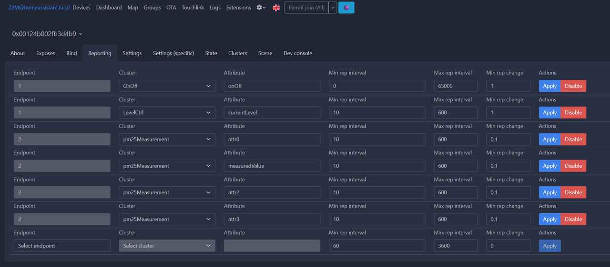Open Touchlink page
This screenshot has width=610, height=267.
point(193,8)
